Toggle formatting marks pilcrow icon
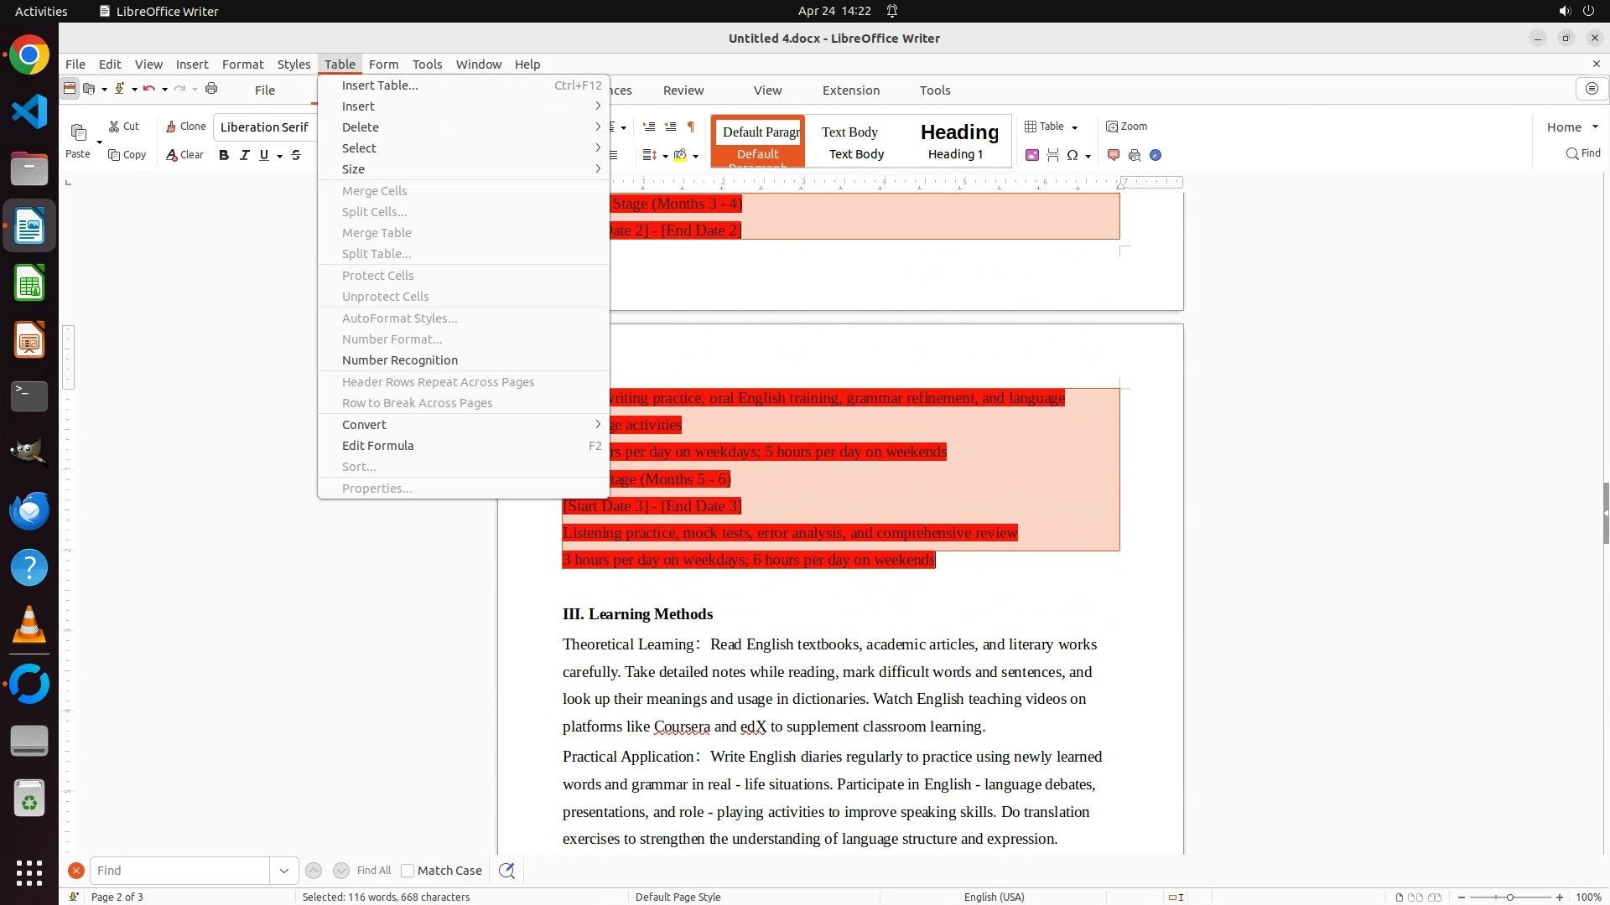 691,127
